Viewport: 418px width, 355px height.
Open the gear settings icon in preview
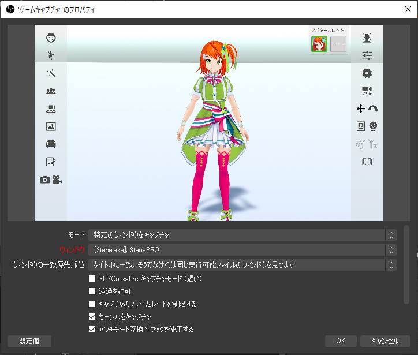click(x=367, y=73)
